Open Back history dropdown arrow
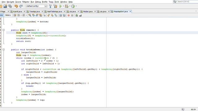Viewport: 198px width, 111px height. point(21,15)
